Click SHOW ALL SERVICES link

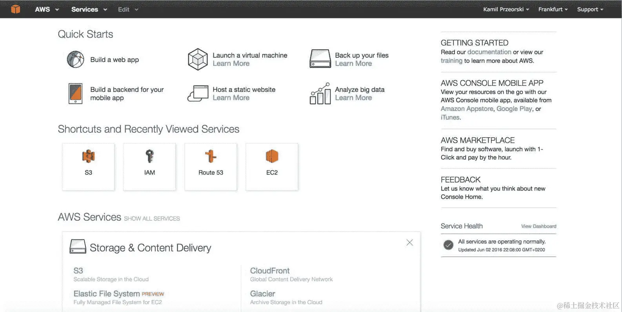(x=152, y=218)
